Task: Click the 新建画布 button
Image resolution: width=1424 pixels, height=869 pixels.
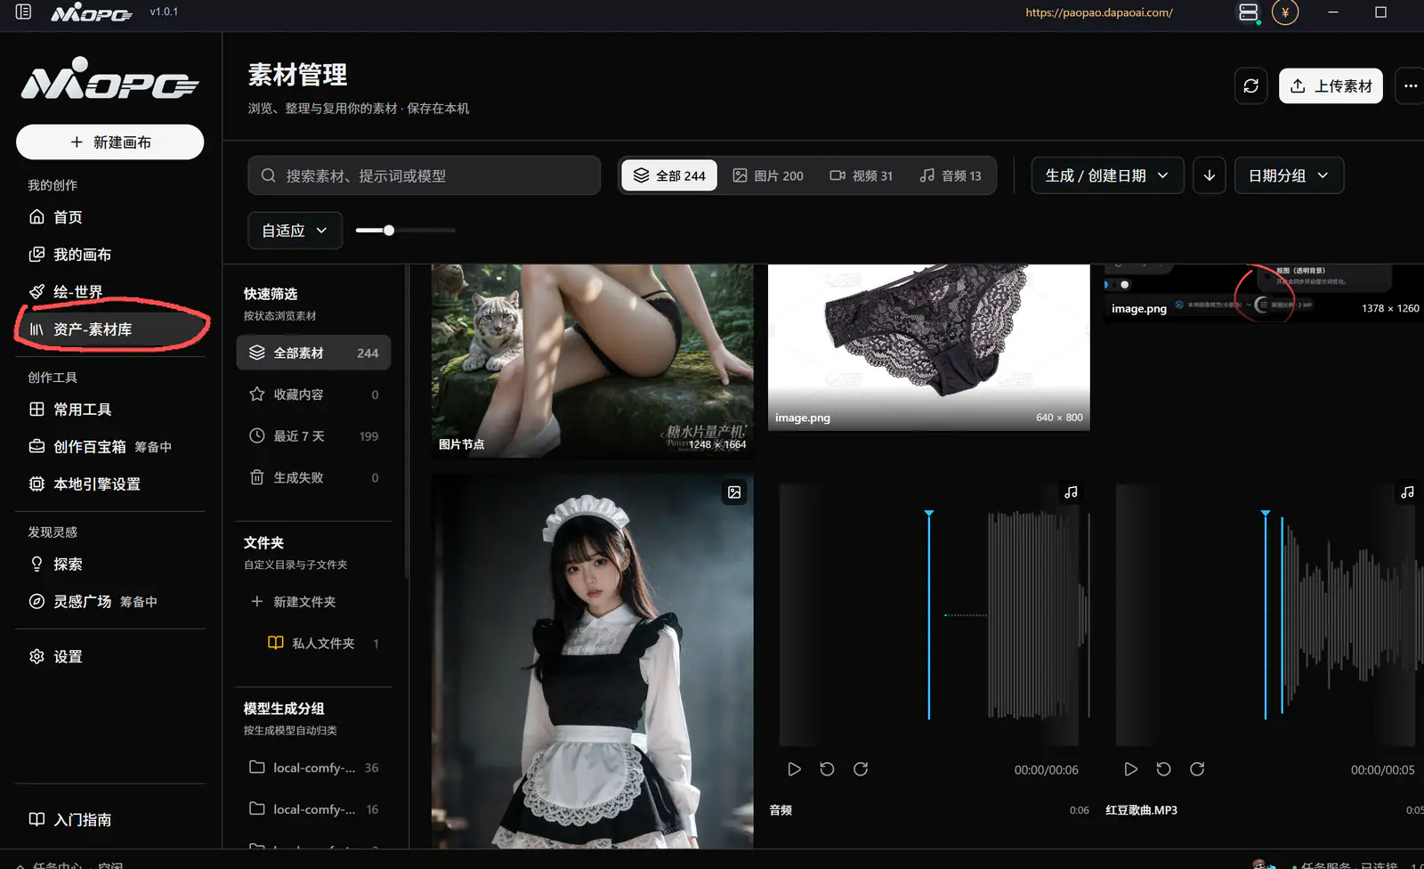Action: (x=110, y=142)
